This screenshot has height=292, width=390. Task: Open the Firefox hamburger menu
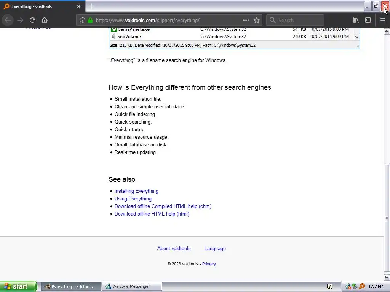(x=382, y=21)
